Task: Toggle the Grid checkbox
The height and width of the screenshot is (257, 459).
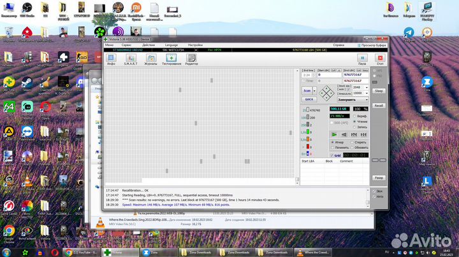Action: (333, 155)
